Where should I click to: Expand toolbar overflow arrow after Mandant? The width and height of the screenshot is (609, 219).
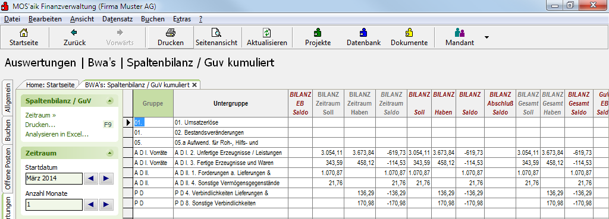pyautogui.click(x=486, y=37)
